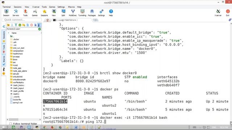Click the Word icon in taskbar
232x130 pixels.
[76, 127]
